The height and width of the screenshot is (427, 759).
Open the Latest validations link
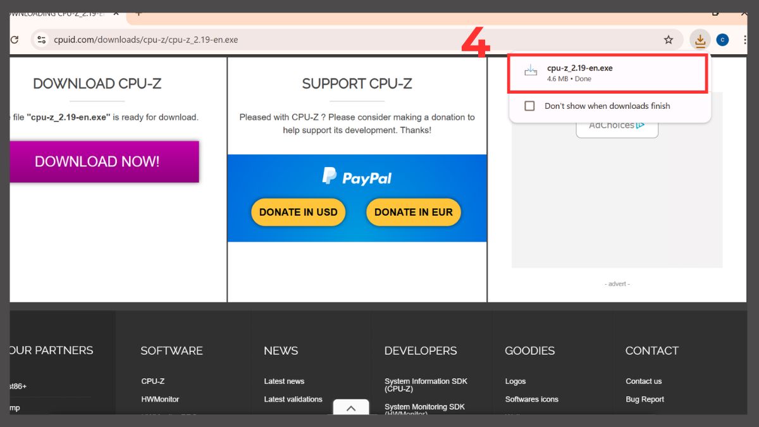click(293, 399)
